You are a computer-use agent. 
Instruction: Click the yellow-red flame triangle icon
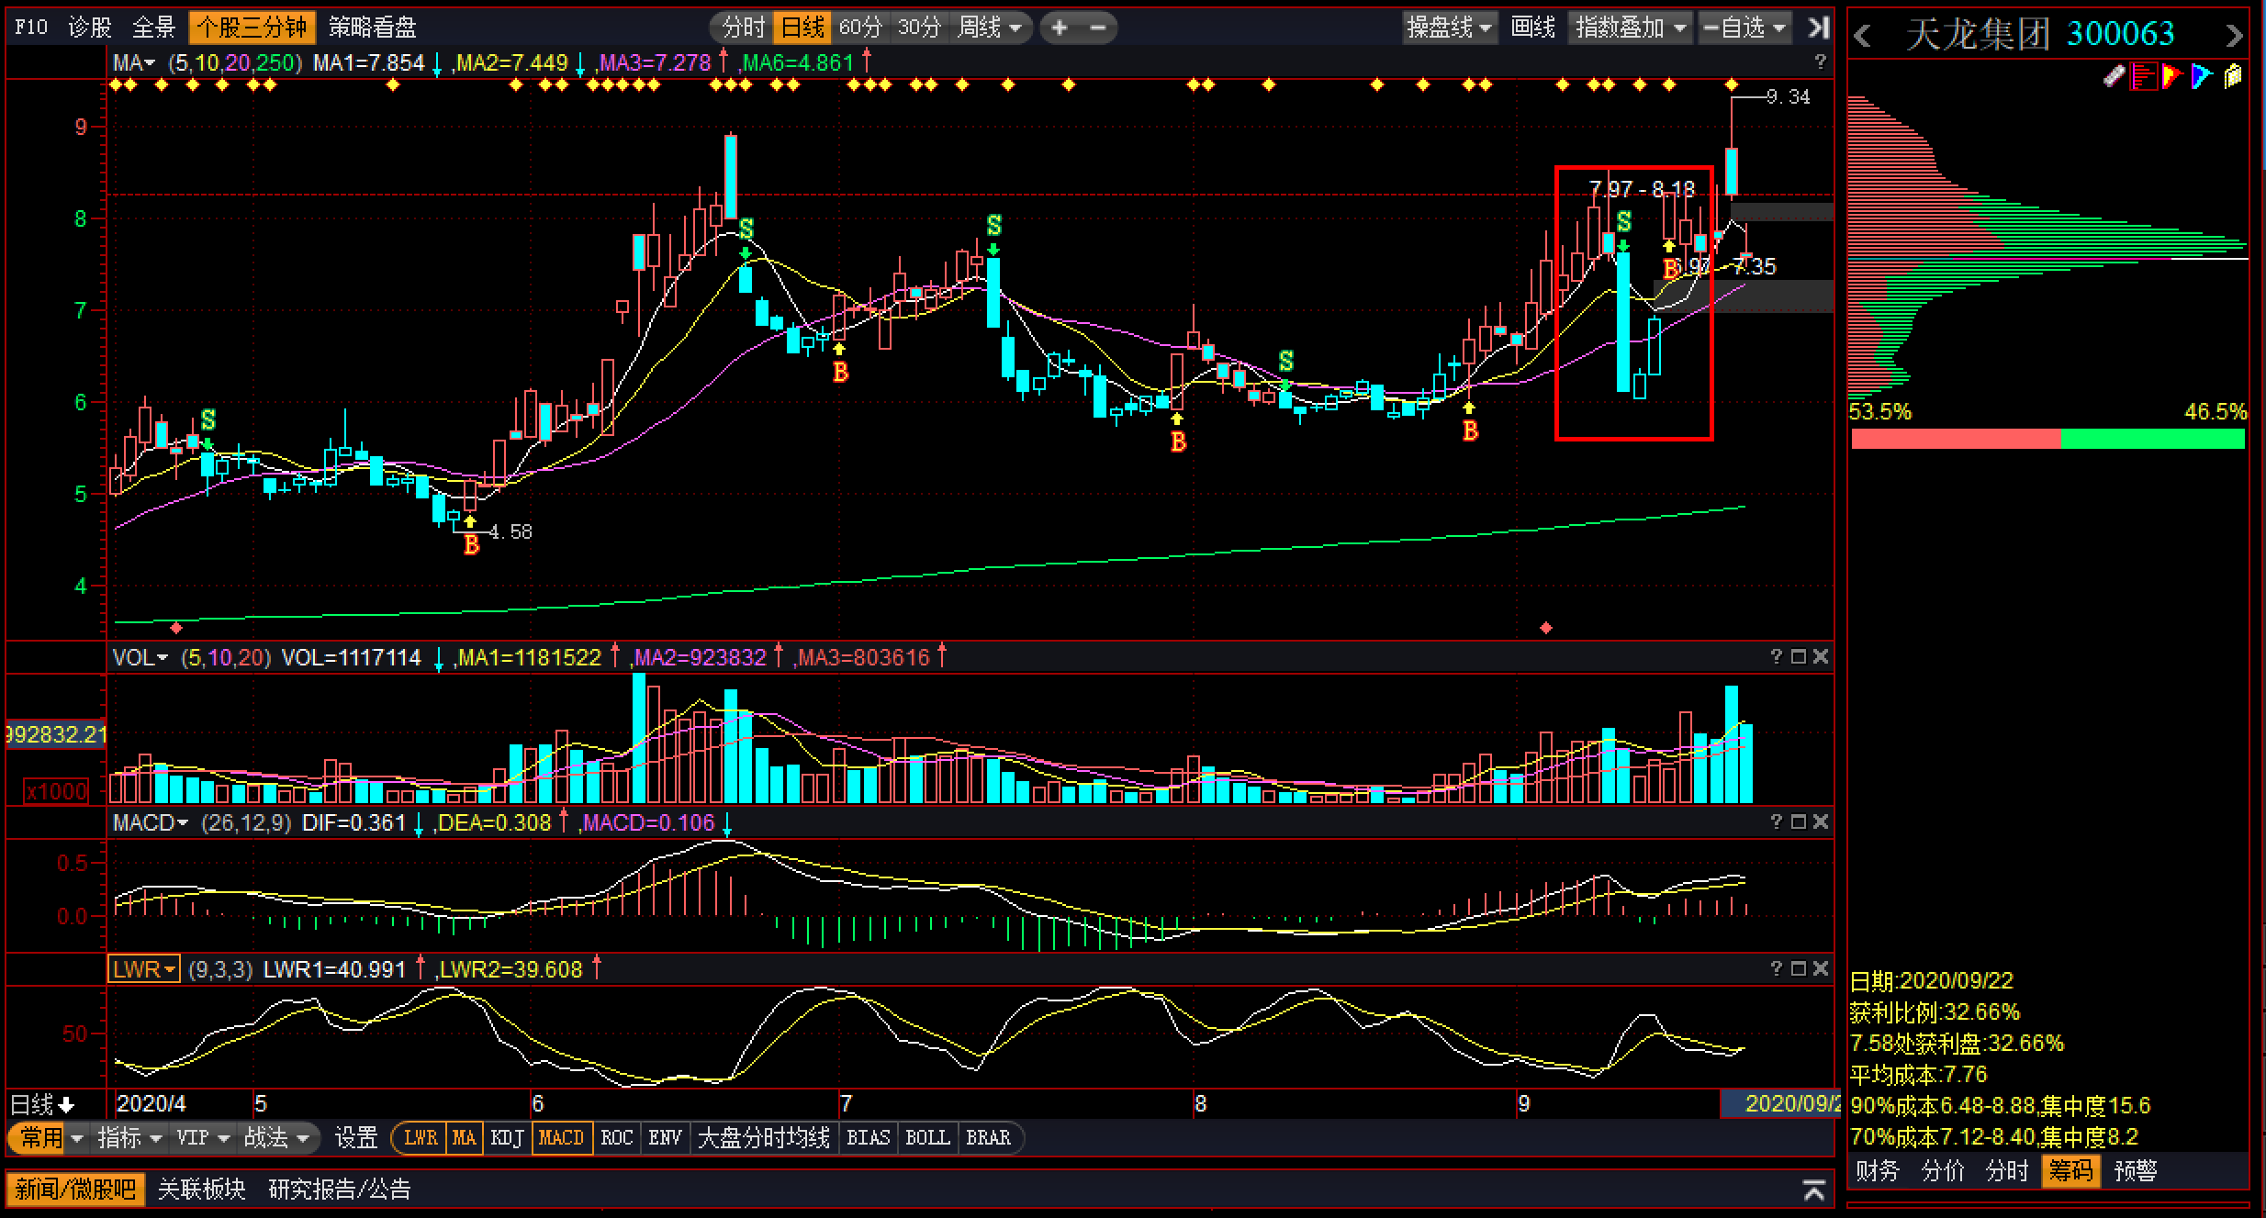2171,77
